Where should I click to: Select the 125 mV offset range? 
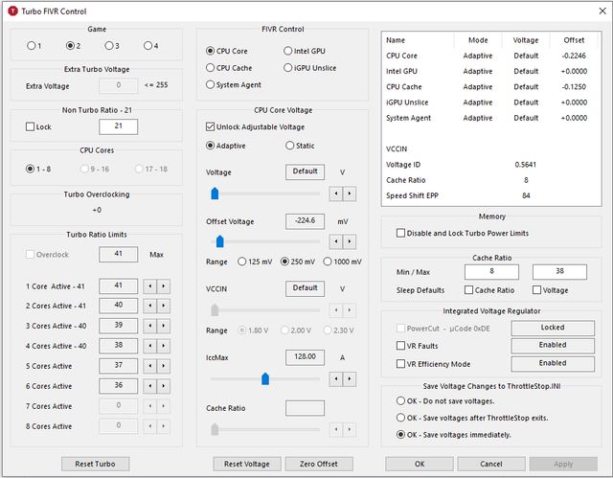pos(240,262)
